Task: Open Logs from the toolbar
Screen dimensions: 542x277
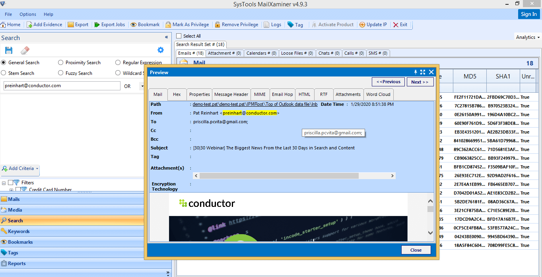Action: point(272,25)
